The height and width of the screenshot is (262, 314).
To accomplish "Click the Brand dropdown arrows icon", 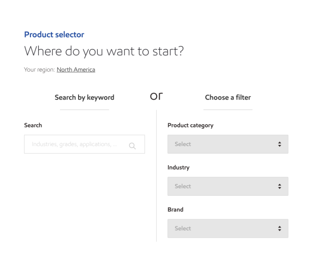I will [x=279, y=228].
